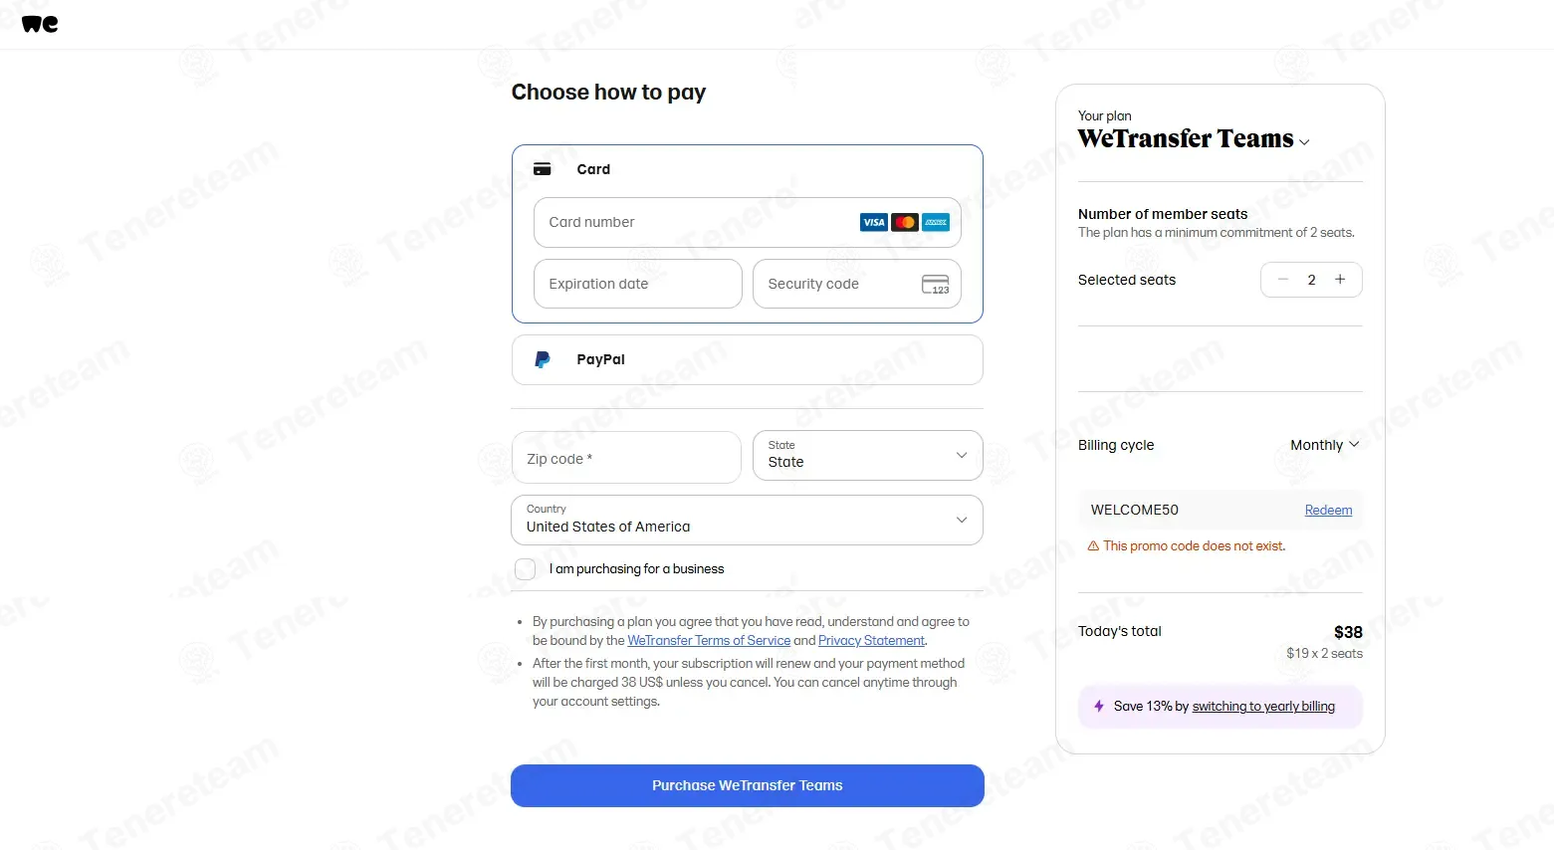
Task: Increase selected seats with plus button
Action: 1340,280
